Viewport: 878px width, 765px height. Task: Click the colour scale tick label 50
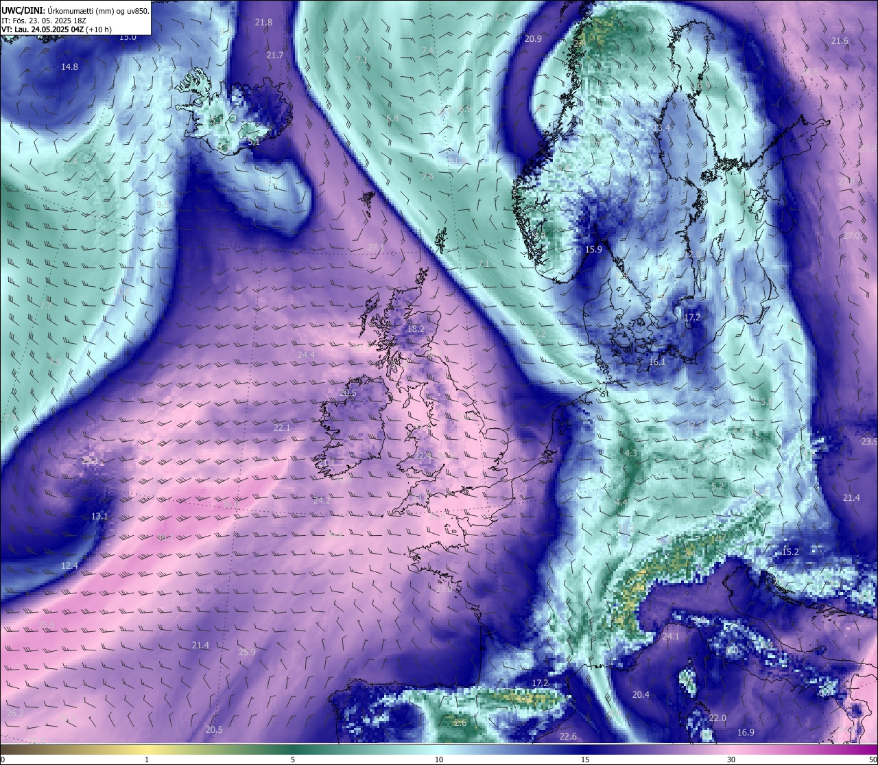(873, 760)
